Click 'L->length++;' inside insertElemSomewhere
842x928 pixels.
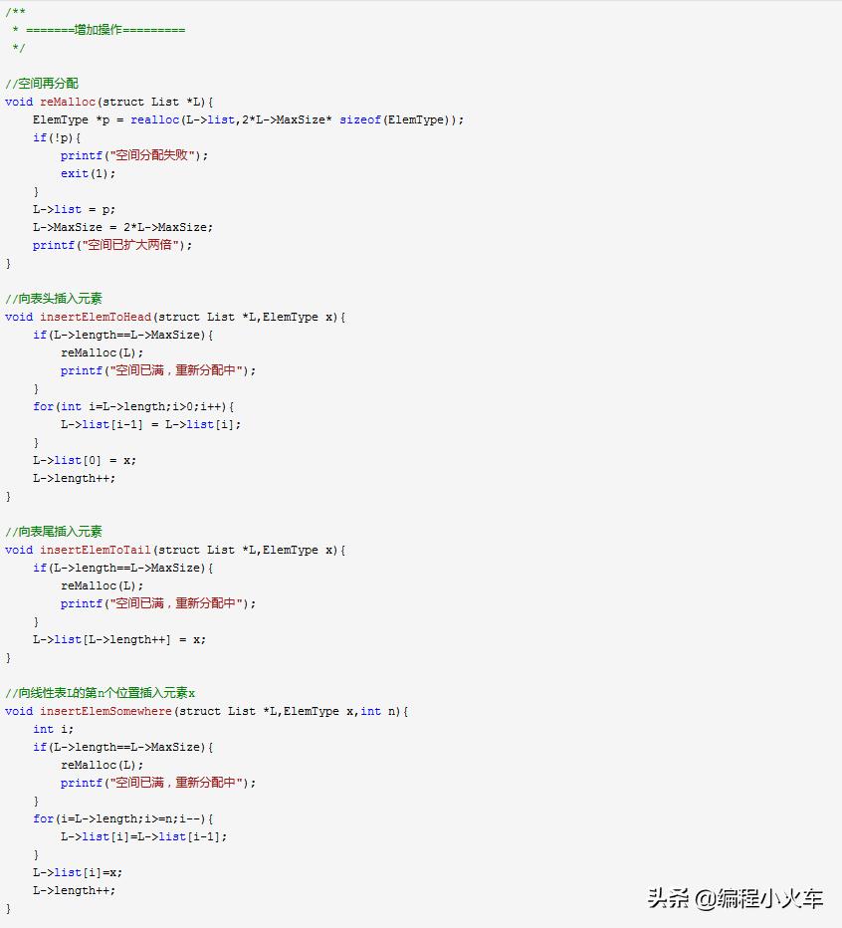74,890
